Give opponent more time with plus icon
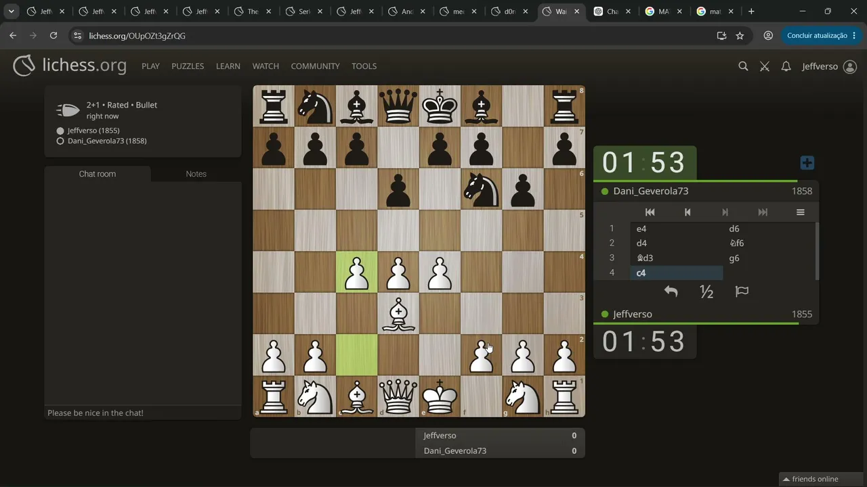The image size is (867, 487). click(x=807, y=163)
